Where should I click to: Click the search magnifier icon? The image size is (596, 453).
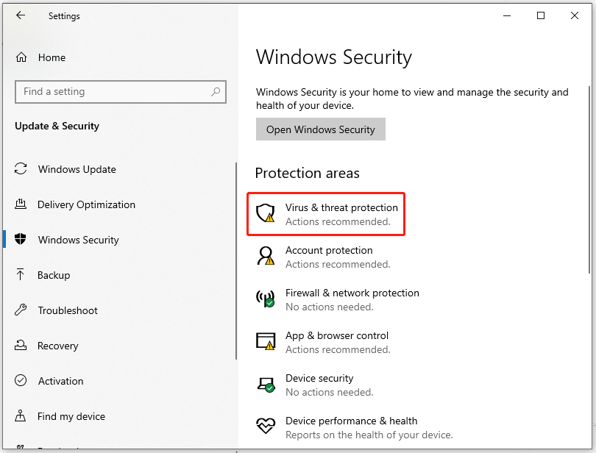[214, 91]
